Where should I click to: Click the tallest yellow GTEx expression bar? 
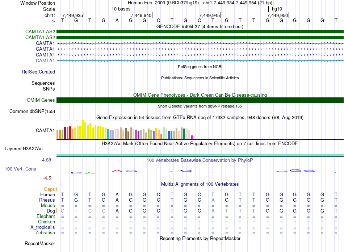click(x=83, y=129)
